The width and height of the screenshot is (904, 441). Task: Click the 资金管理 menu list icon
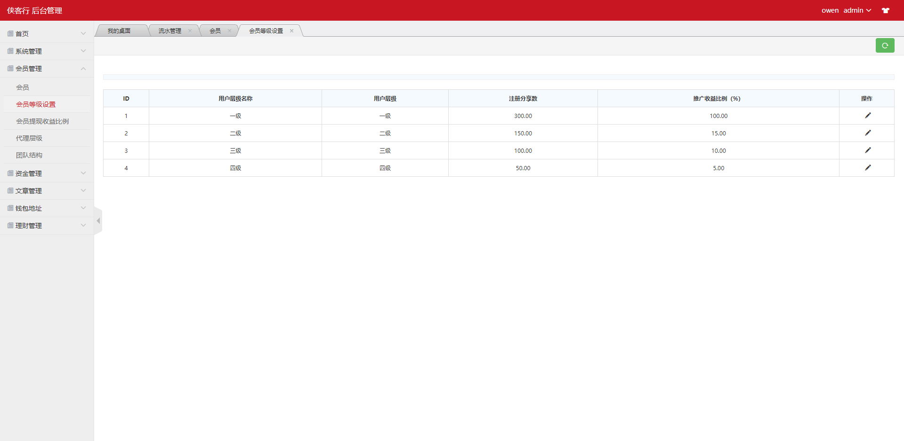[10, 173]
